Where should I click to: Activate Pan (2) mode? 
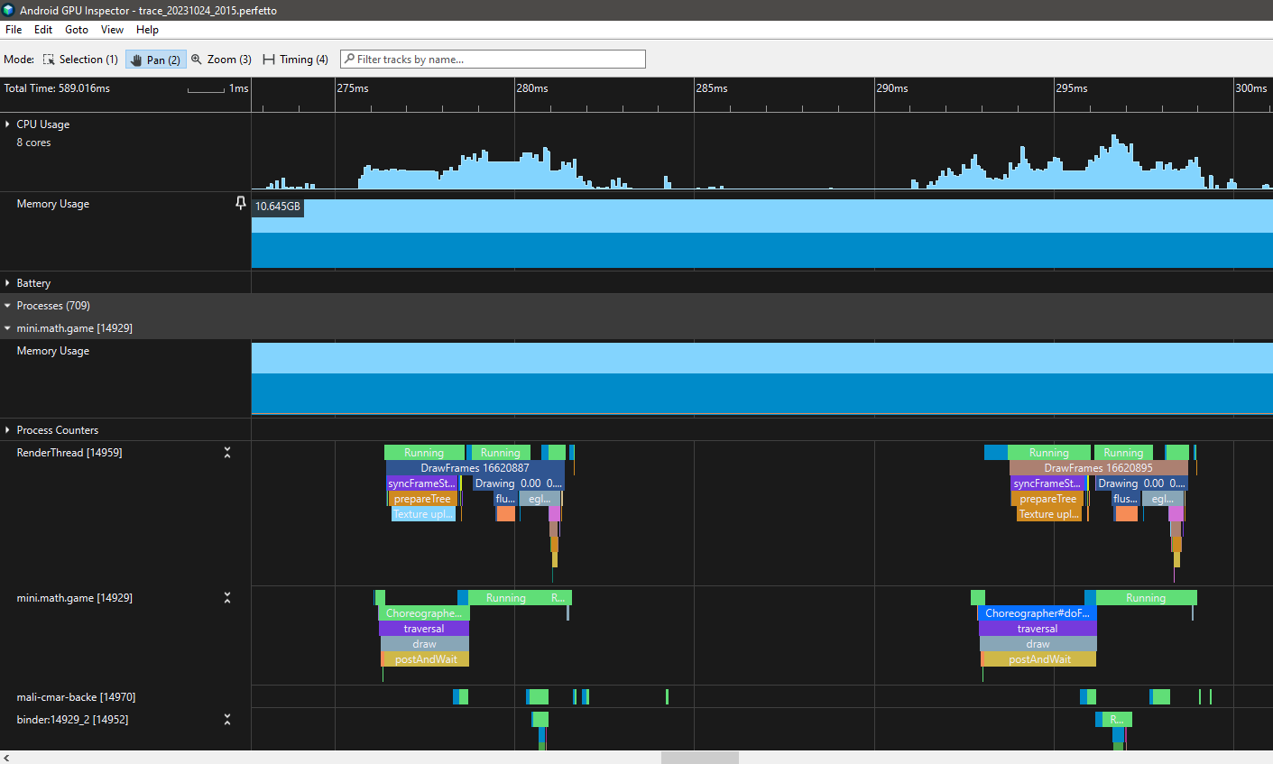[156, 60]
